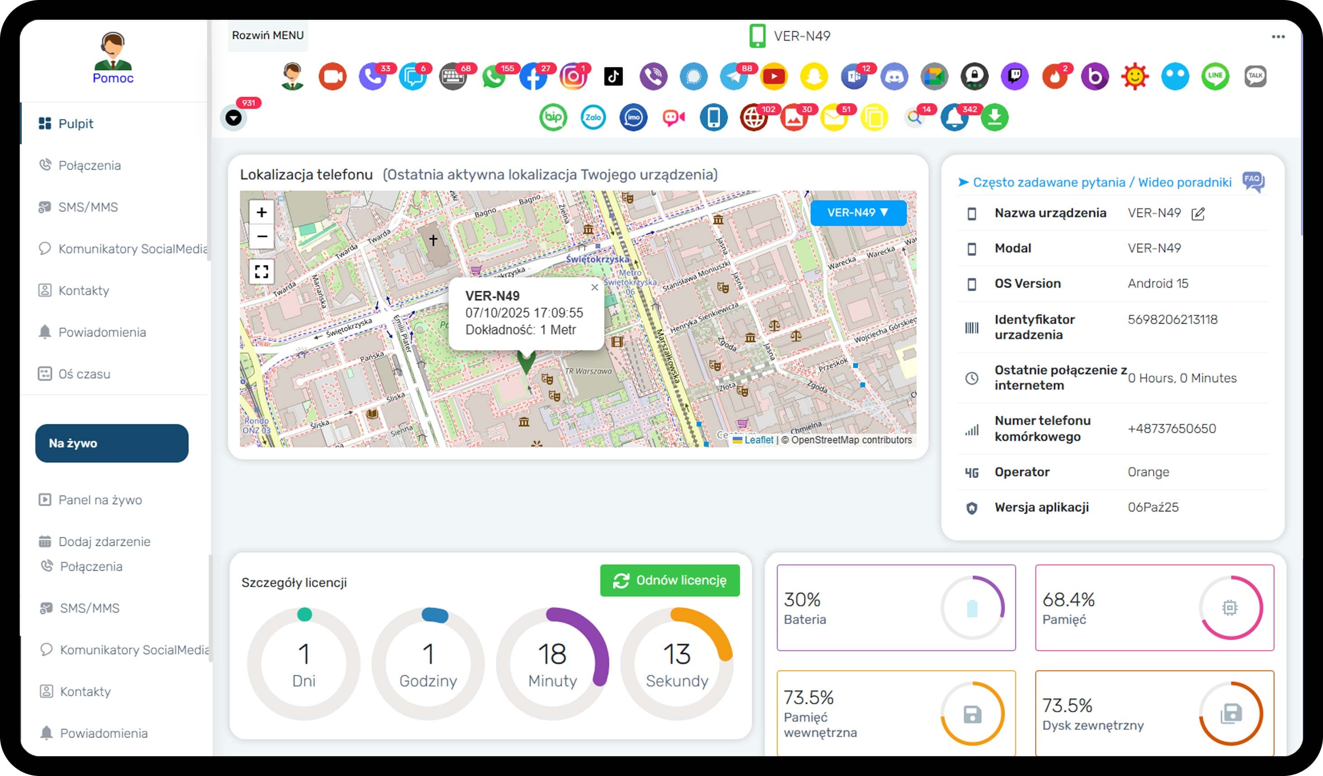Click the VER-N49 device title at top
1323x776 pixels.
pos(789,36)
